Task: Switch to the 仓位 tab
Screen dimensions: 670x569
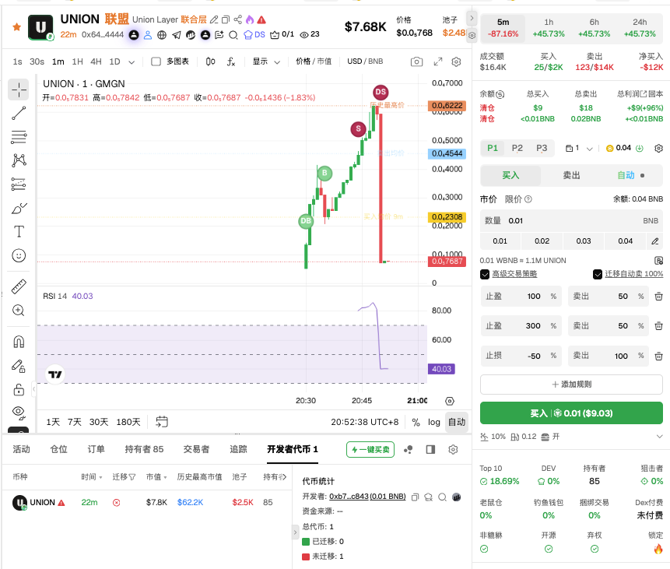Action: [58, 449]
